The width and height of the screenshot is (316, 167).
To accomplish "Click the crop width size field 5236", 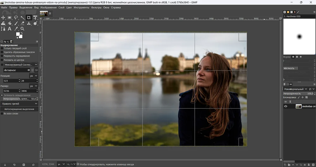I will click(10, 91).
